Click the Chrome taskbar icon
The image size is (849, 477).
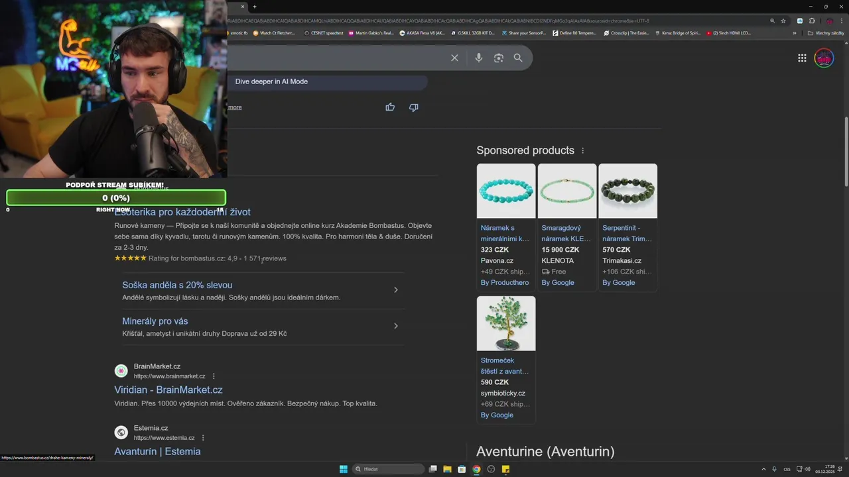(x=476, y=469)
